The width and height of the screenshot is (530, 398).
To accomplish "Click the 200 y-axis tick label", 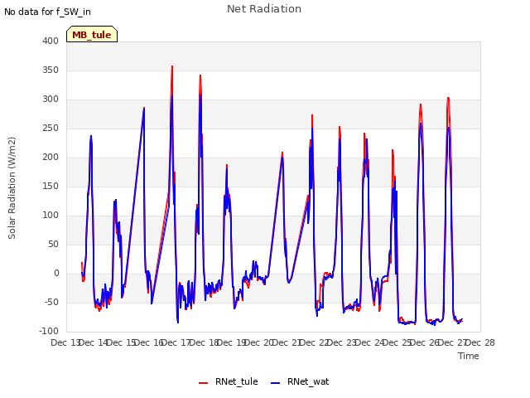I will point(51,157).
